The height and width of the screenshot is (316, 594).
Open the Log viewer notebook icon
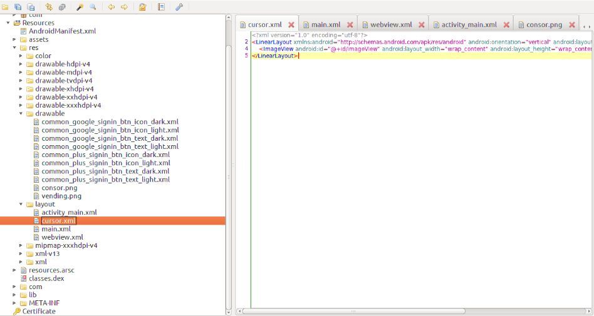coord(162,7)
